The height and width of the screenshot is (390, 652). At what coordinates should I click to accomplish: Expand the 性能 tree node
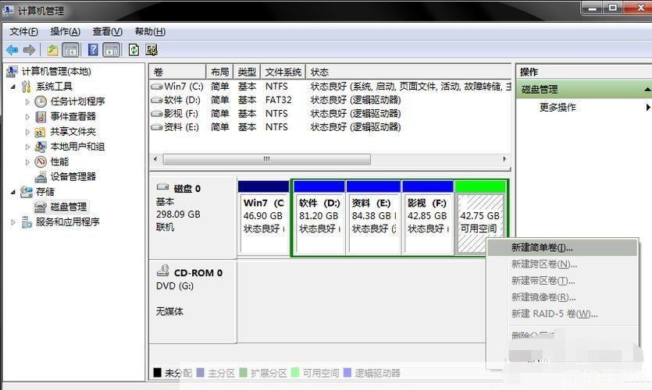tap(27, 162)
